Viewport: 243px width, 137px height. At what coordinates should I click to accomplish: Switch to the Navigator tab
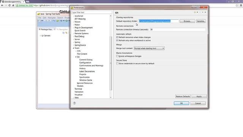(x=62, y=29)
